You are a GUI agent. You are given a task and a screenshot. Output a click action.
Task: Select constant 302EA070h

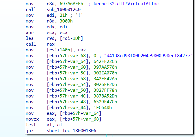105,73
